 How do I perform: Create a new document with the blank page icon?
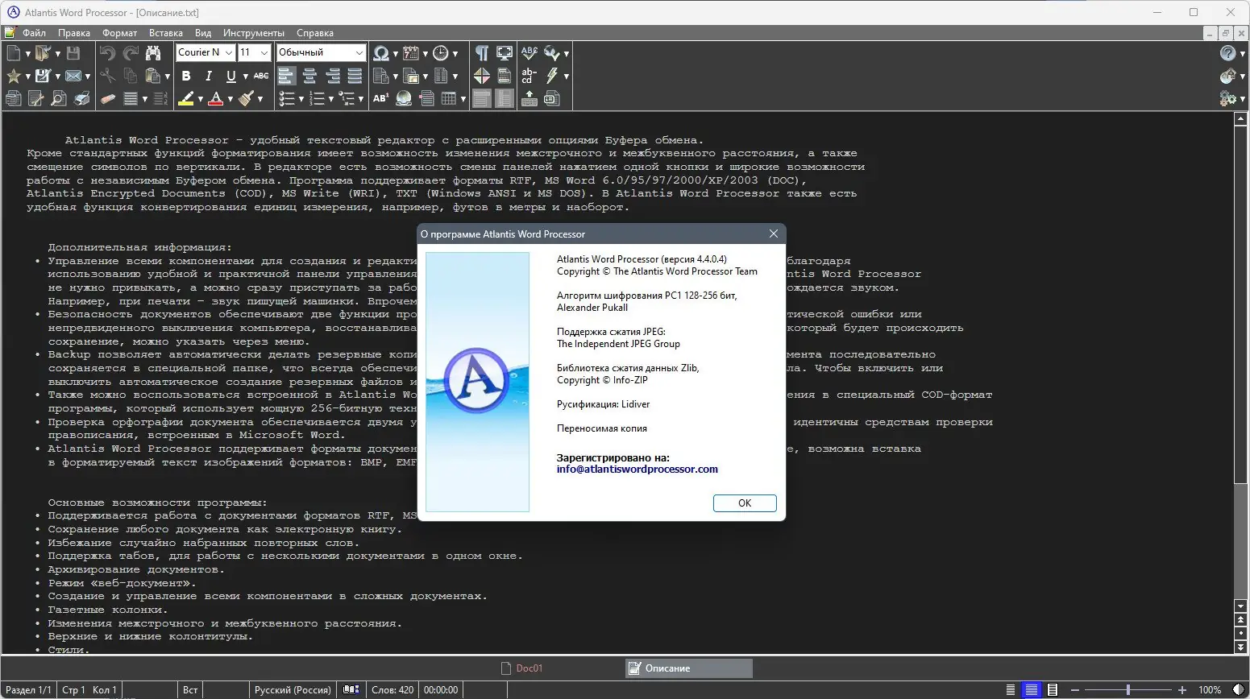point(14,53)
